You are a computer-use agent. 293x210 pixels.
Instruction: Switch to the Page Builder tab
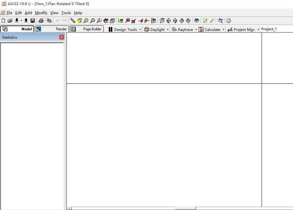[x=87, y=29]
